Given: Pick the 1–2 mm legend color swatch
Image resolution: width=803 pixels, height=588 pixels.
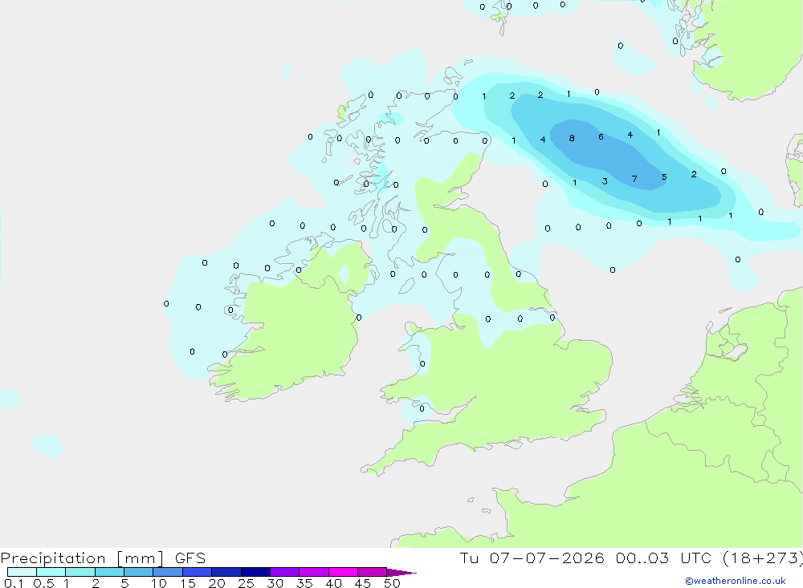Looking at the screenshot, I should click(x=80, y=572).
